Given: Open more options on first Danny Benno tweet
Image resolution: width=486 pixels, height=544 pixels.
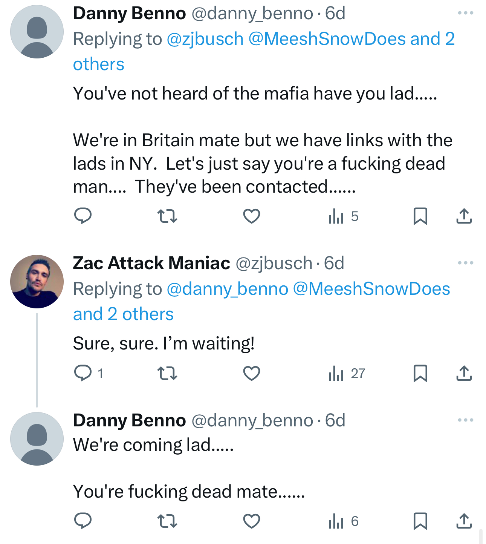Looking at the screenshot, I should 465,13.
